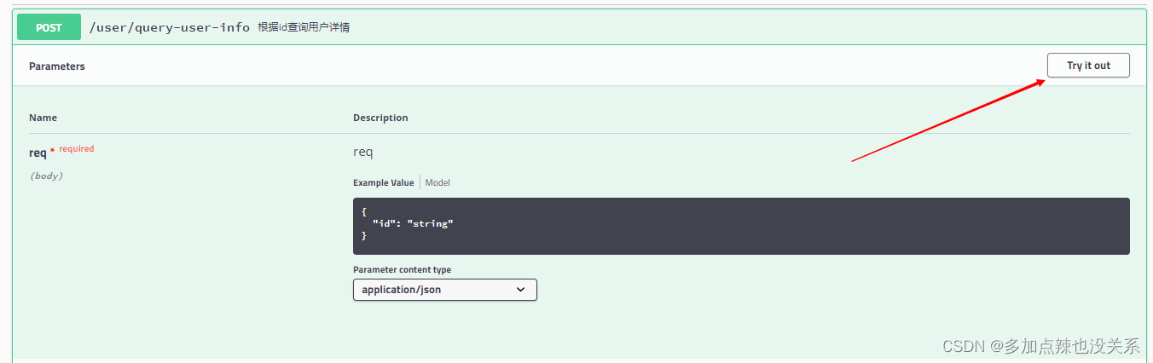
Task: Click the Try it out button
Action: click(x=1088, y=66)
